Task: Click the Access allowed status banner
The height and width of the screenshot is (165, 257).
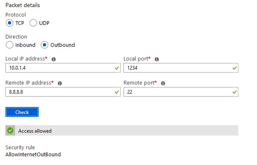Action: (x=122, y=130)
